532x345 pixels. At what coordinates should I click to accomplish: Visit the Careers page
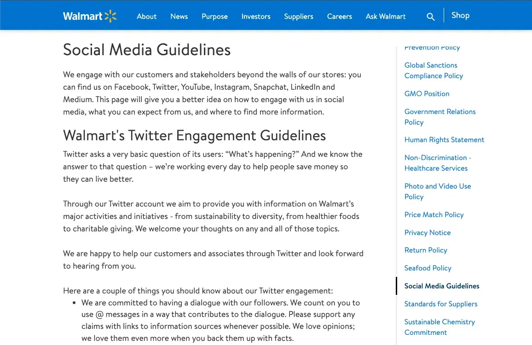[339, 16]
